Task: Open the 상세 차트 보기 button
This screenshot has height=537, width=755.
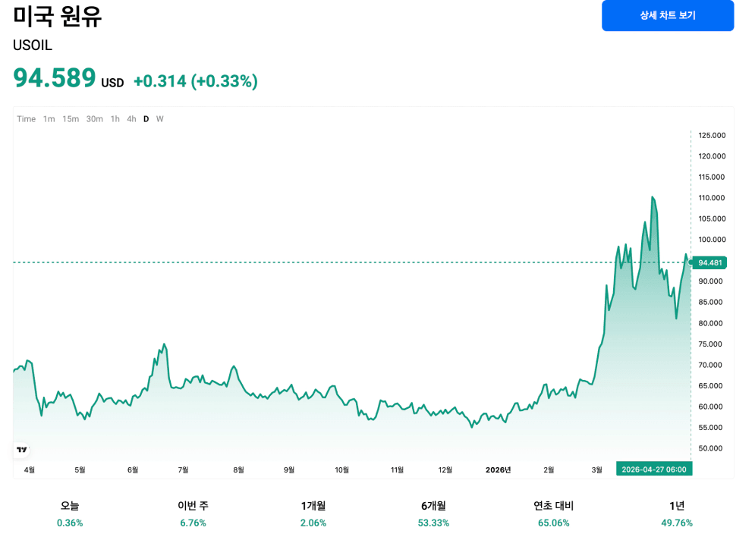Action: click(x=667, y=15)
